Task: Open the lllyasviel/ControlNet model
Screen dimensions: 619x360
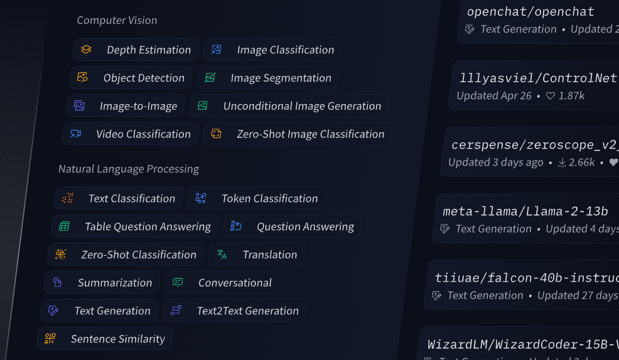Action: (538, 78)
